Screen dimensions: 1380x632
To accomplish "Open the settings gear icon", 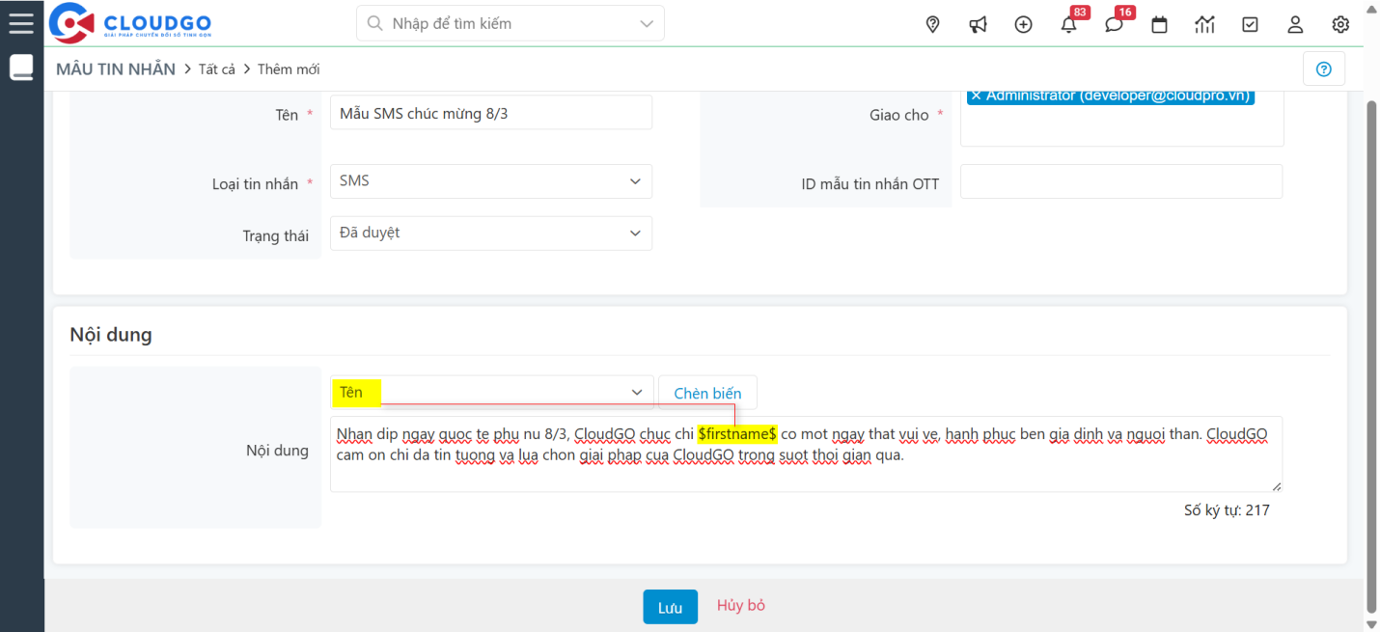I will coord(1340,24).
